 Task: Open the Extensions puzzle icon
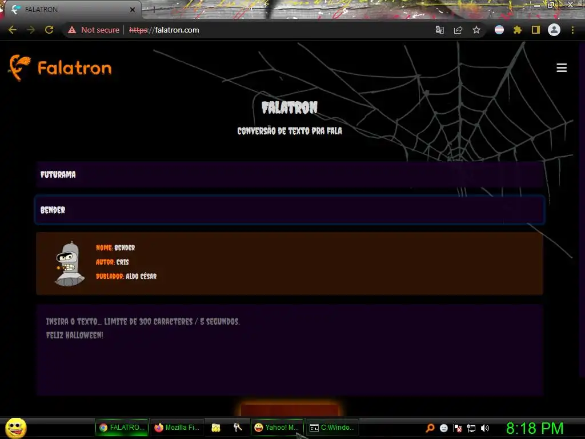point(518,30)
